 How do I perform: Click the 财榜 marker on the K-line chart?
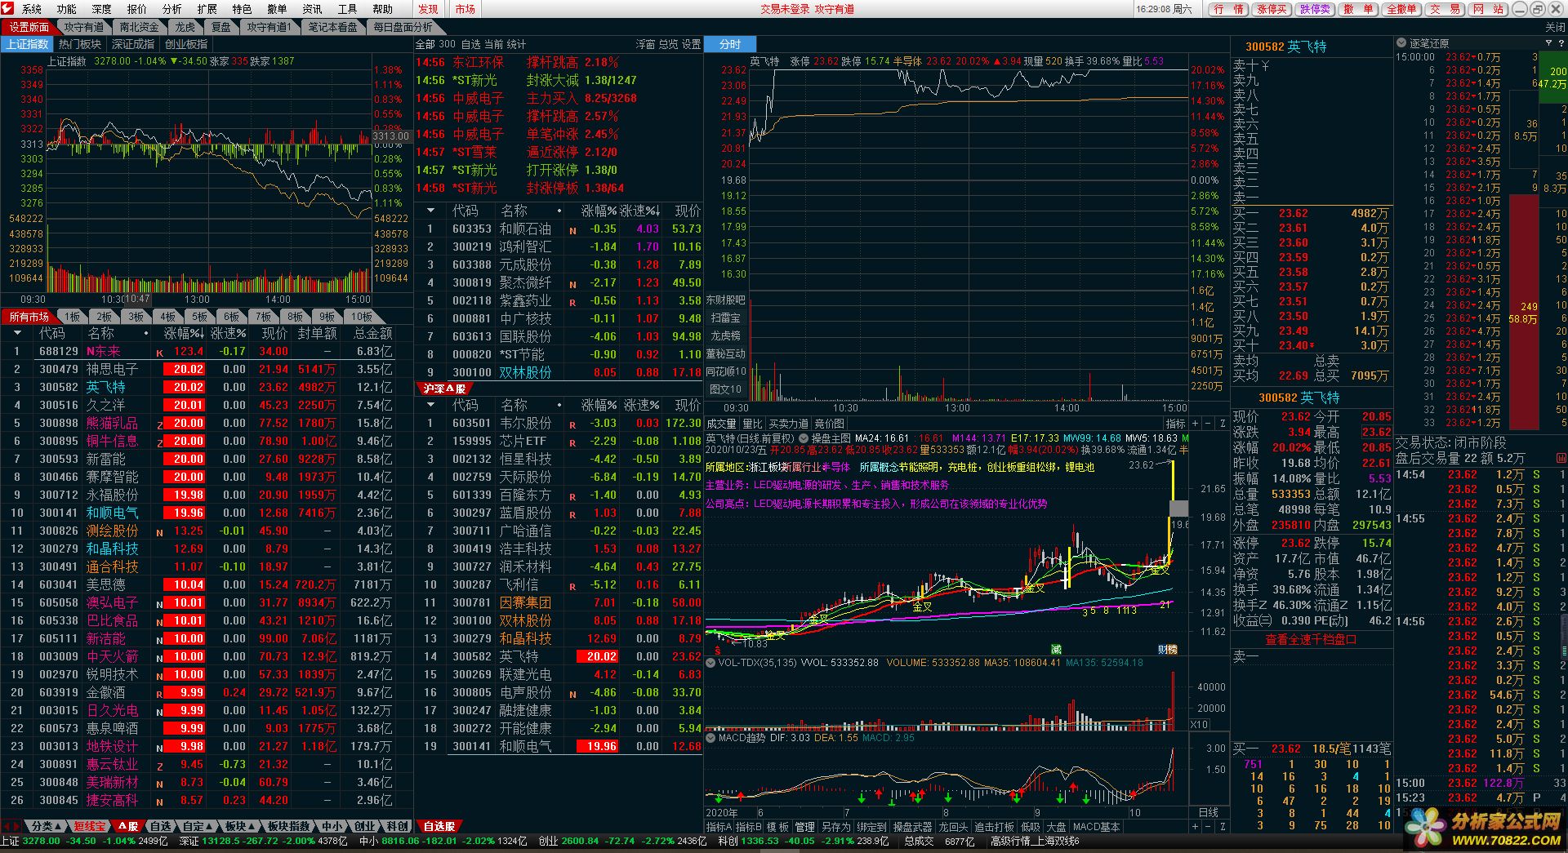coord(1167,649)
